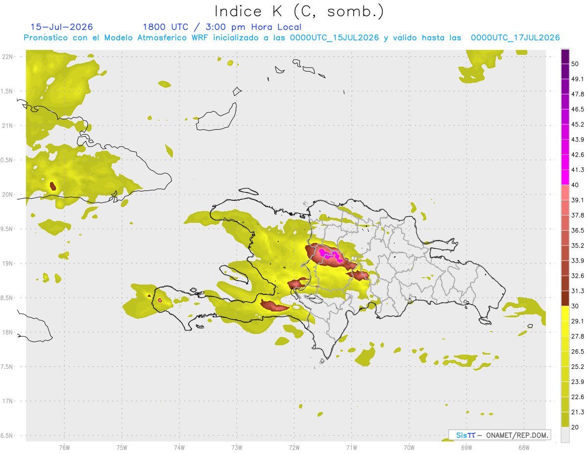The width and height of the screenshot is (588, 454).
Task: Click the "ONAMET/REP.DOM." credit label
Action: tap(516, 435)
